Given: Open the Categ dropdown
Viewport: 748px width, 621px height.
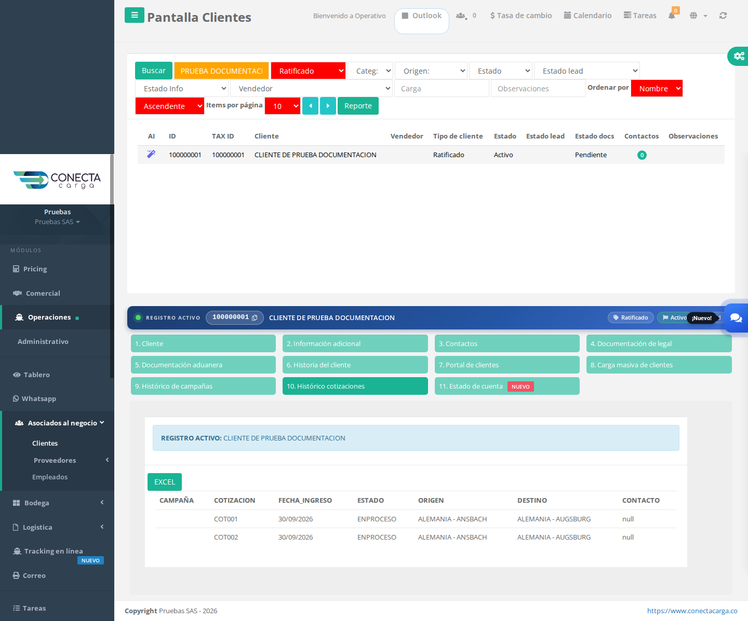Looking at the screenshot, I should tap(370, 71).
